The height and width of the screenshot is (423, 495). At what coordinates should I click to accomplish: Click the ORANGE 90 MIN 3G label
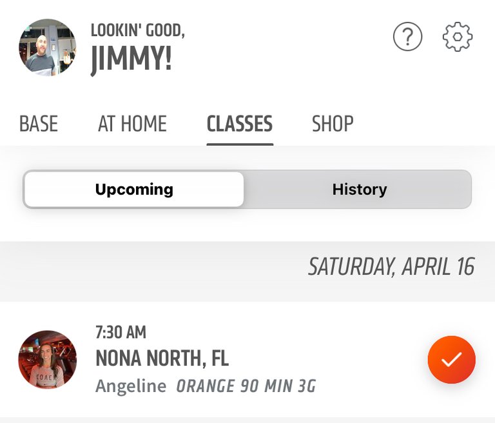246,386
